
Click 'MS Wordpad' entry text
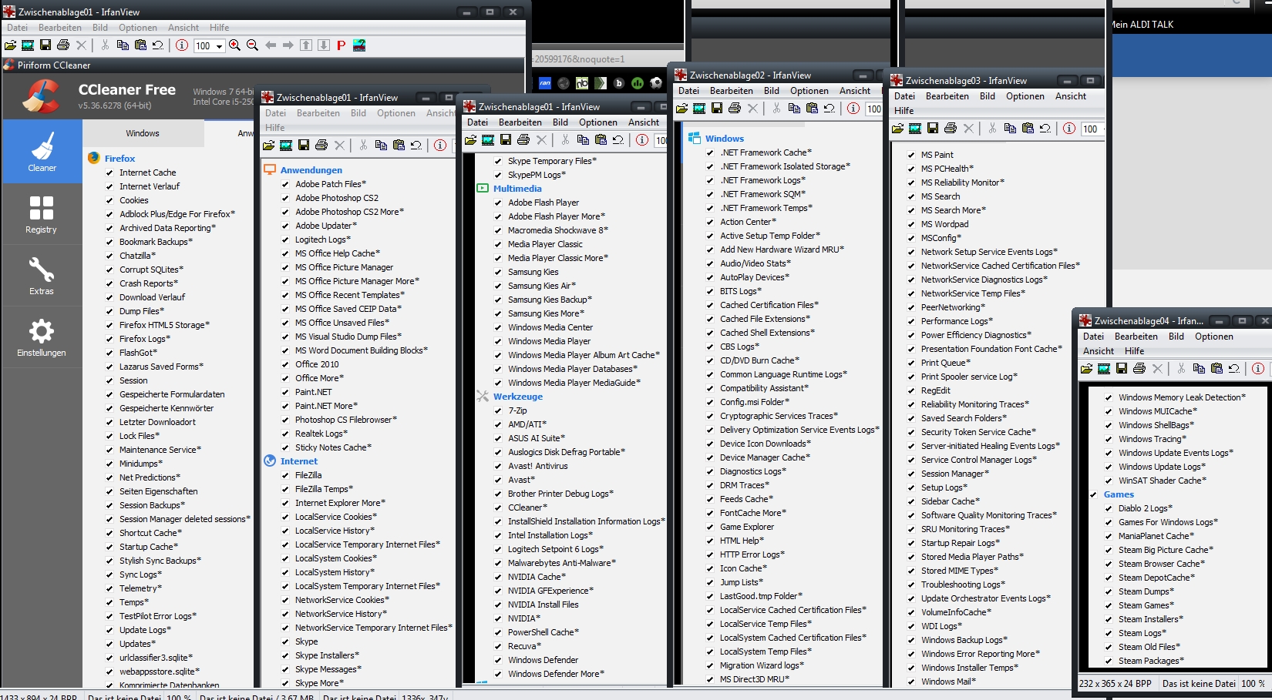pyautogui.click(x=945, y=224)
